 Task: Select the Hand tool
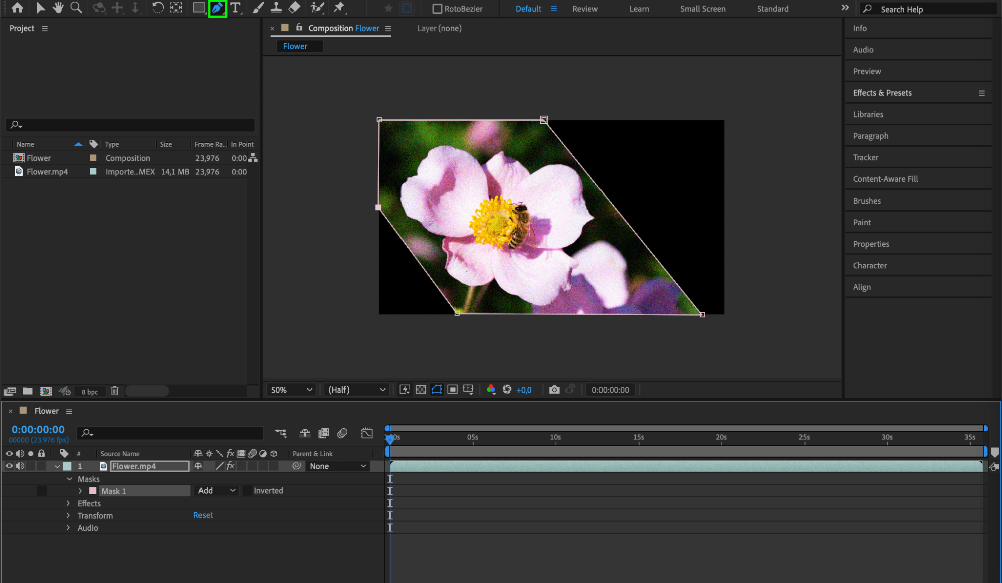click(x=58, y=8)
